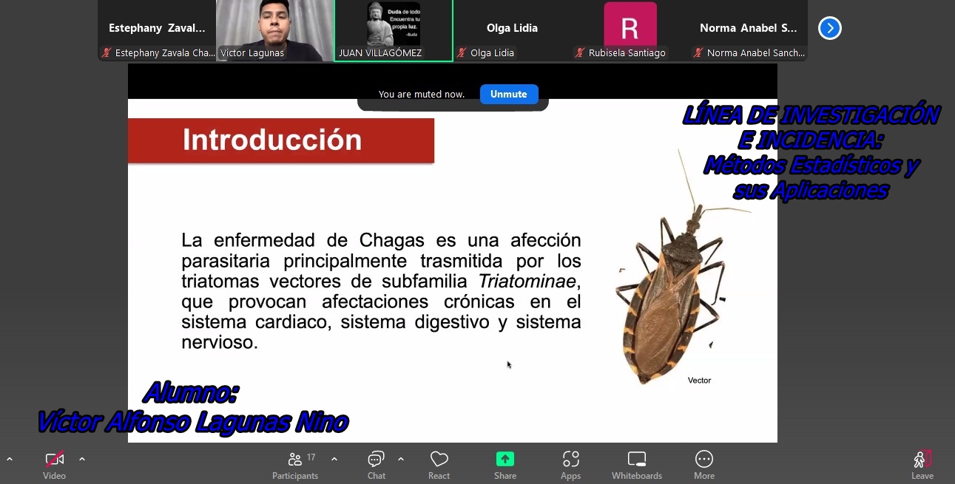Select Rubisela Santiago participant tile
The width and height of the screenshot is (955, 484).
pyautogui.click(x=630, y=30)
